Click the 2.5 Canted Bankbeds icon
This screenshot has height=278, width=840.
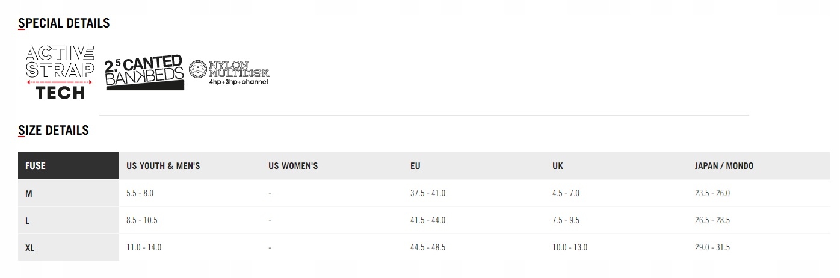tap(144, 73)
